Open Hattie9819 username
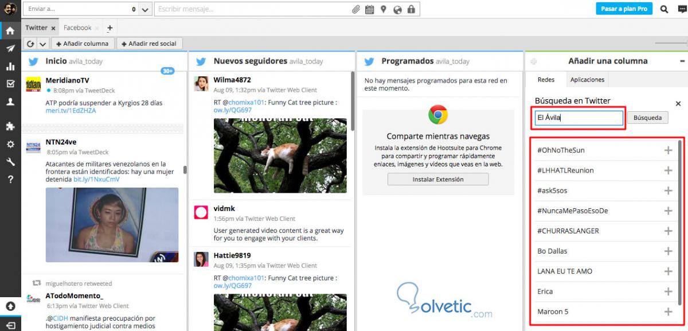 232,255
